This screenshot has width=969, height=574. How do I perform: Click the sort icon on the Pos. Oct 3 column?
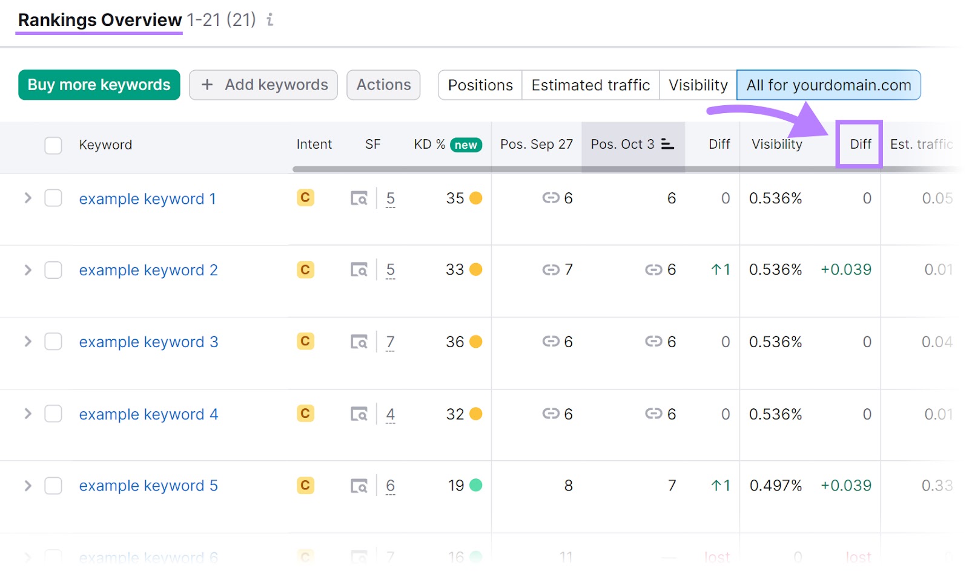tap(667, 144)
